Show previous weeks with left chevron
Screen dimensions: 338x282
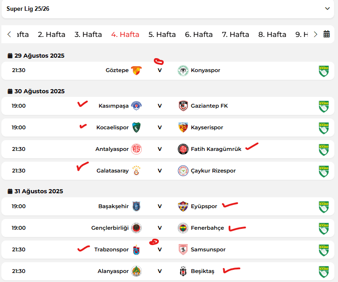[x=9, y=34]
